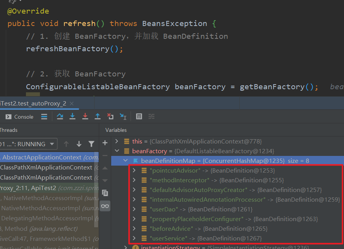This screenshot has width=344, height=249.
Task: Click the Step Out arrow icon
Action: [x=98, y=116]
